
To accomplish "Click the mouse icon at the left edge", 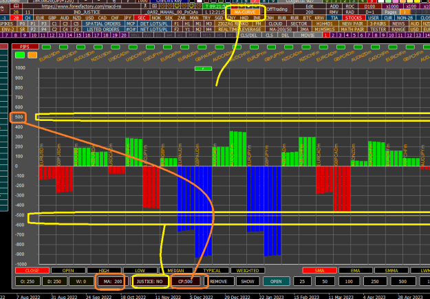I will click(3, 9).
